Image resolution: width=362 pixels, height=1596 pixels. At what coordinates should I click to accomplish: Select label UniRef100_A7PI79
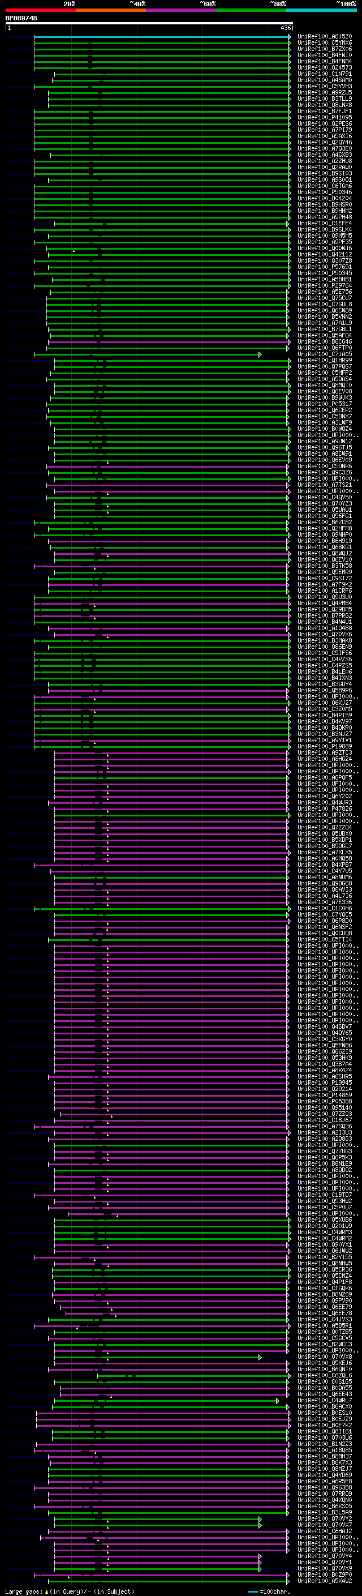(x=324, y=130)
